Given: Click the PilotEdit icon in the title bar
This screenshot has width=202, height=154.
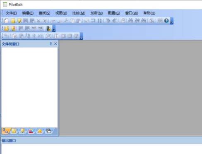Looking at the screenshot, I should (5, 5).
